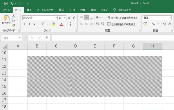
Task: Toggle middle vertical alignment
Action: click(x=86, y=18)
